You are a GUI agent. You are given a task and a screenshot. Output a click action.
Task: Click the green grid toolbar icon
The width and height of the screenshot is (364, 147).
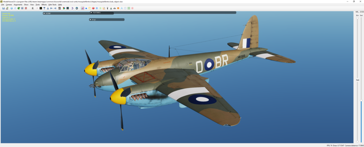pyautogui.click(x=129, y=8)
